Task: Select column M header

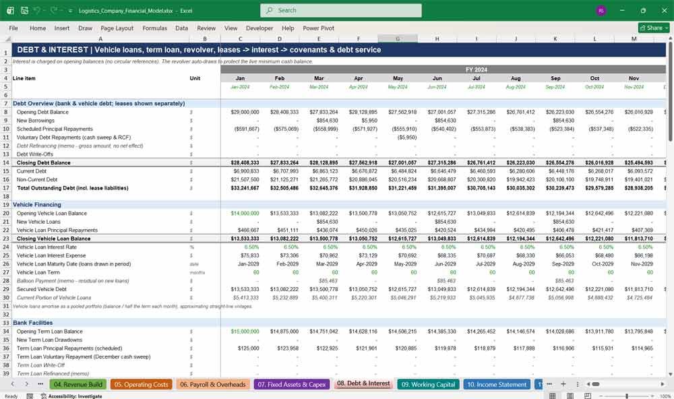Action: point(634,38)
